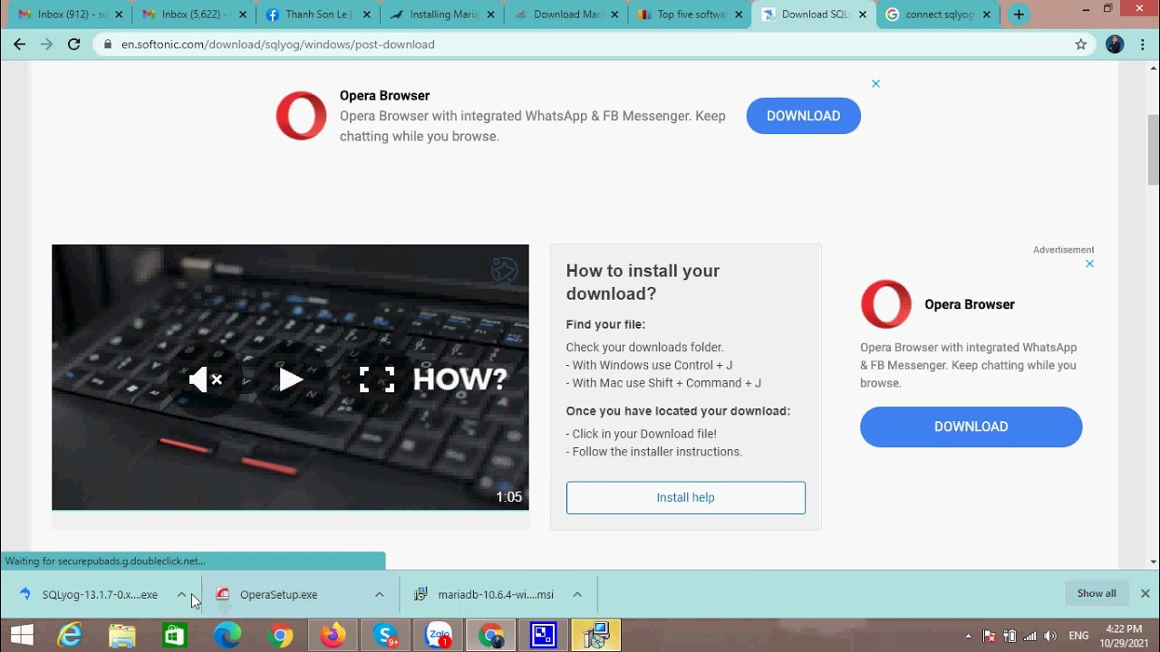The image size is (1160, 652).
Task: Bookmark this page with the star icon
Action: tap(1080, 44)
